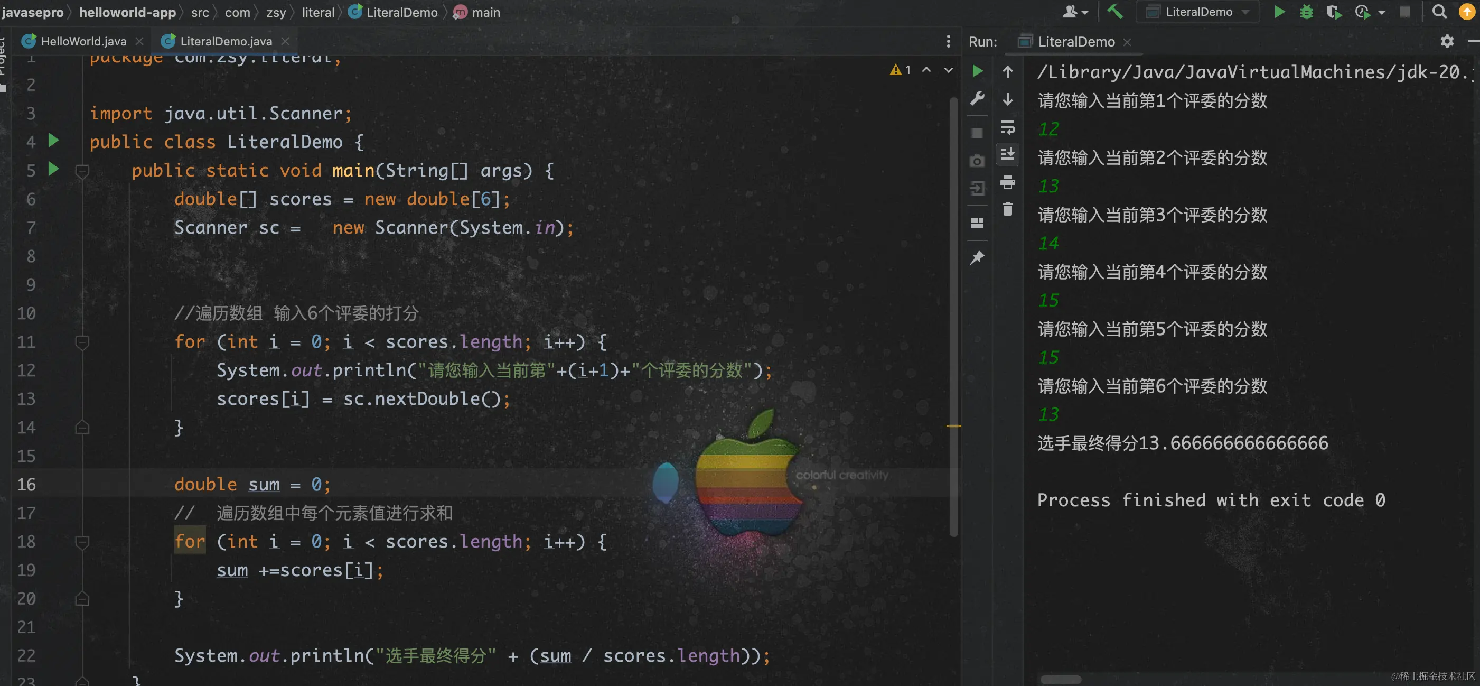Toggle soft-wrap in the console

click(1008, 127)
